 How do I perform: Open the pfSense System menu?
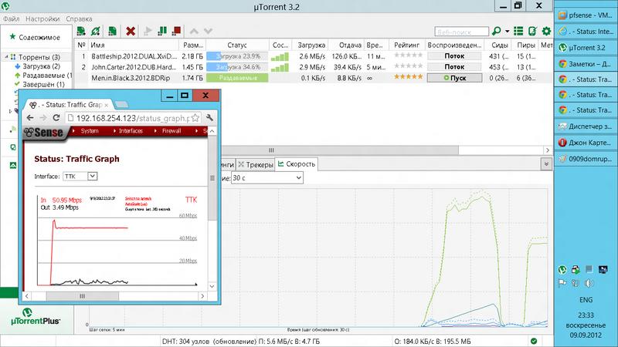(x=90, y=130)
